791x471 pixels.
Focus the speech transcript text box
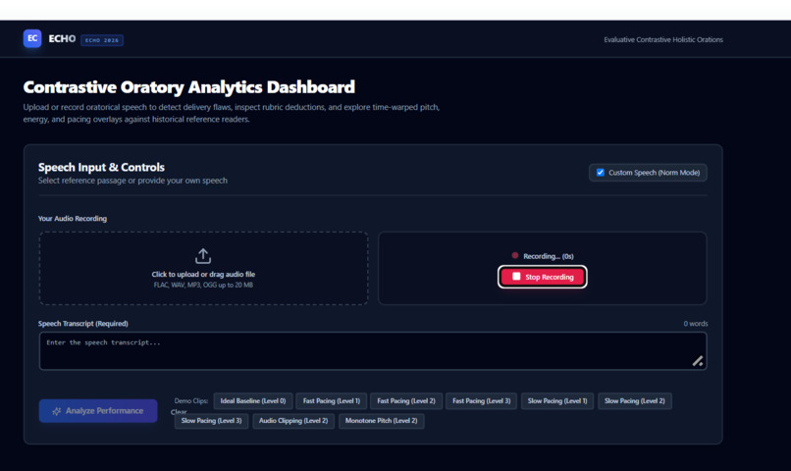click(x=373, y=351)
